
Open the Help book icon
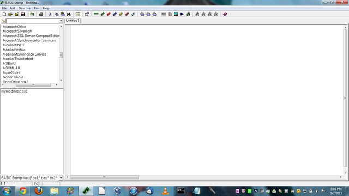[x=225, y=14]
